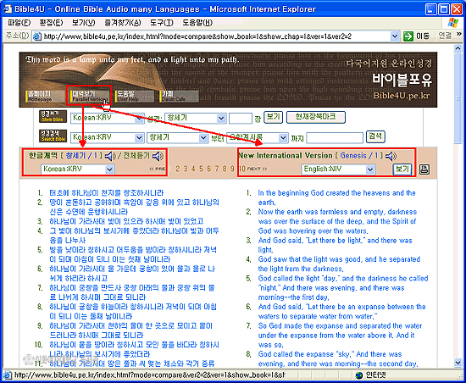
Task: Click the print icon beside NIV selector
Action: click(424, 169)
